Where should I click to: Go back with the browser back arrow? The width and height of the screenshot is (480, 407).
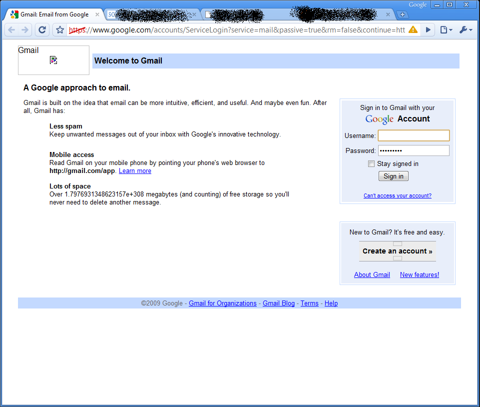11,29
